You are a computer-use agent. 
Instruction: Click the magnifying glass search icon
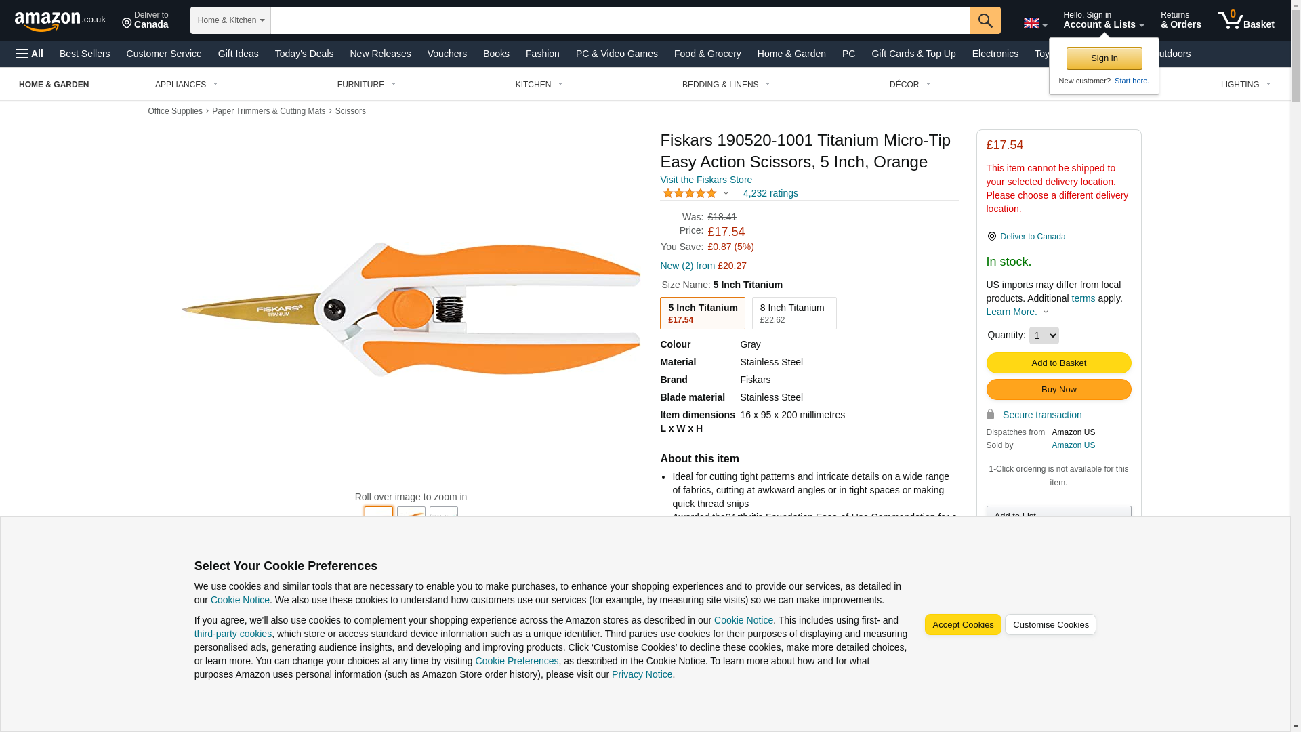point(985,20)
